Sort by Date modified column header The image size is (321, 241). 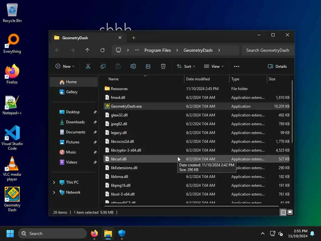[x=207, y=79]
